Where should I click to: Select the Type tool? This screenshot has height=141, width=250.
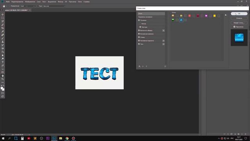coord(3,62)
